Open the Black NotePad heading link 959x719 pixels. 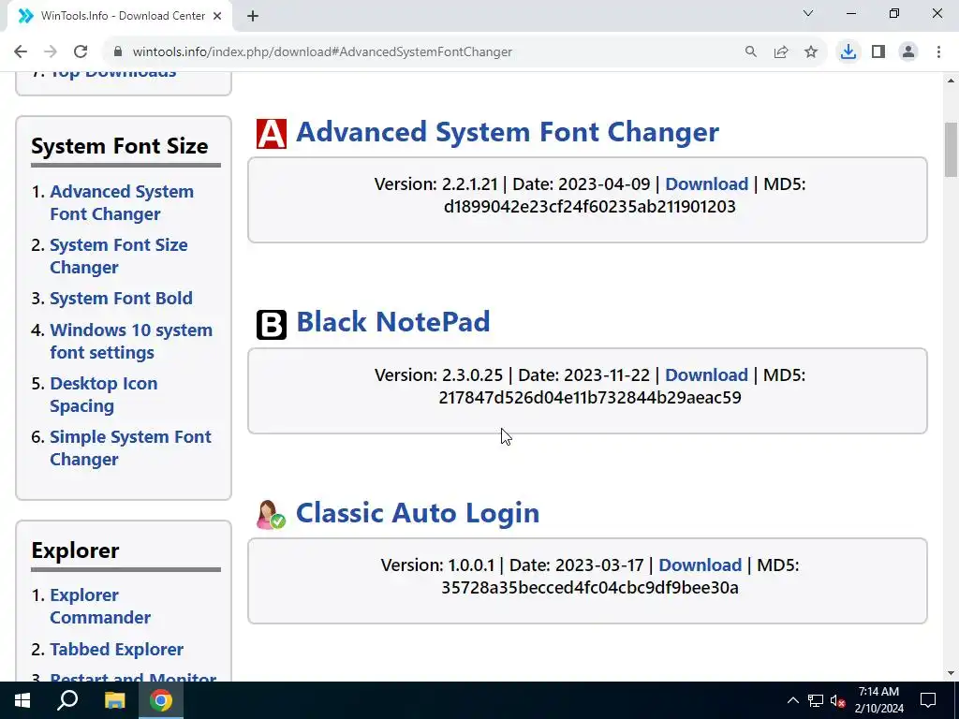click(393, 322)
